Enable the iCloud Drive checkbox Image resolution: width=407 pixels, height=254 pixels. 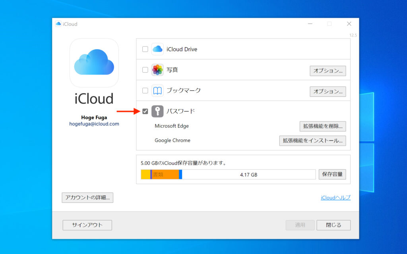click(145, 49)
